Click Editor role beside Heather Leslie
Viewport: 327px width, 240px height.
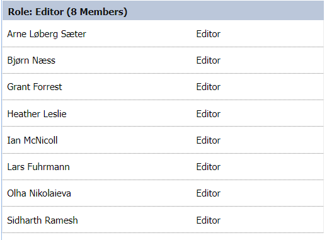(x=209, y=114)
